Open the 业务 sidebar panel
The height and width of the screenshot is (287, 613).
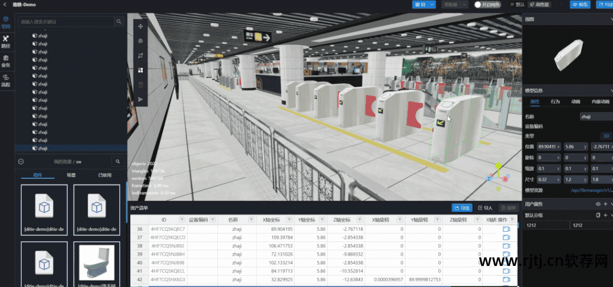(x=6, y=60)
